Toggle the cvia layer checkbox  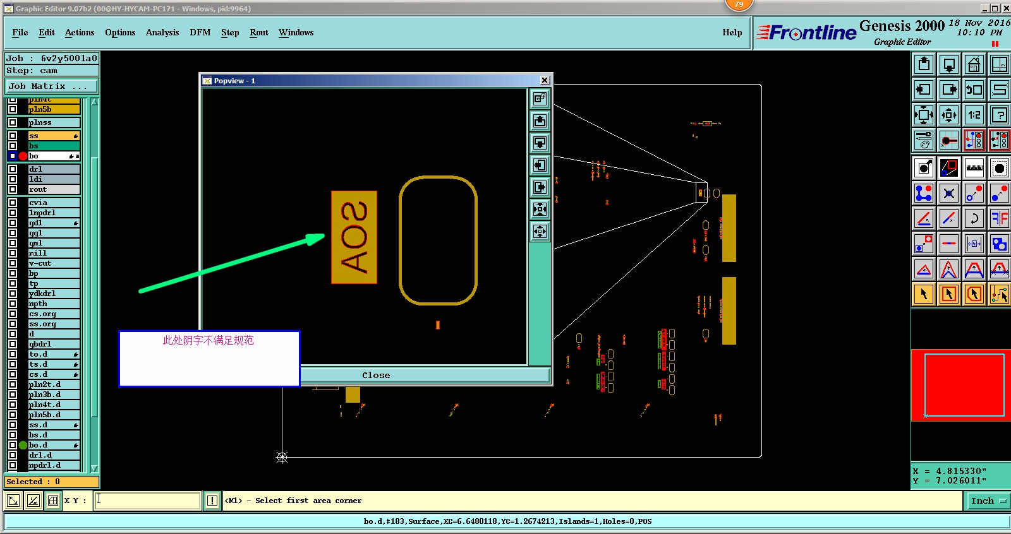pos(13,203)
